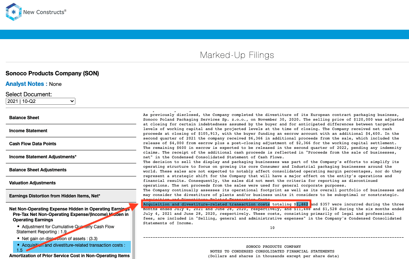Click the New Constructs hexagon logo
This screenshot has width=409, height=259.
(13, 12)
